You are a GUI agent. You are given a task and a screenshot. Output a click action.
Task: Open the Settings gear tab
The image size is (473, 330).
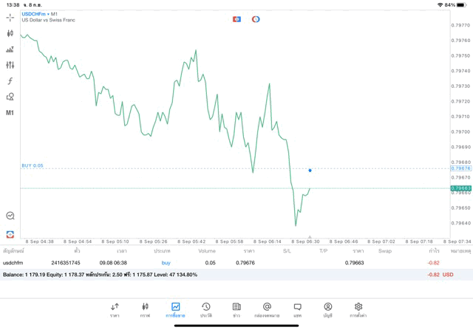click(x=358, y=309)
